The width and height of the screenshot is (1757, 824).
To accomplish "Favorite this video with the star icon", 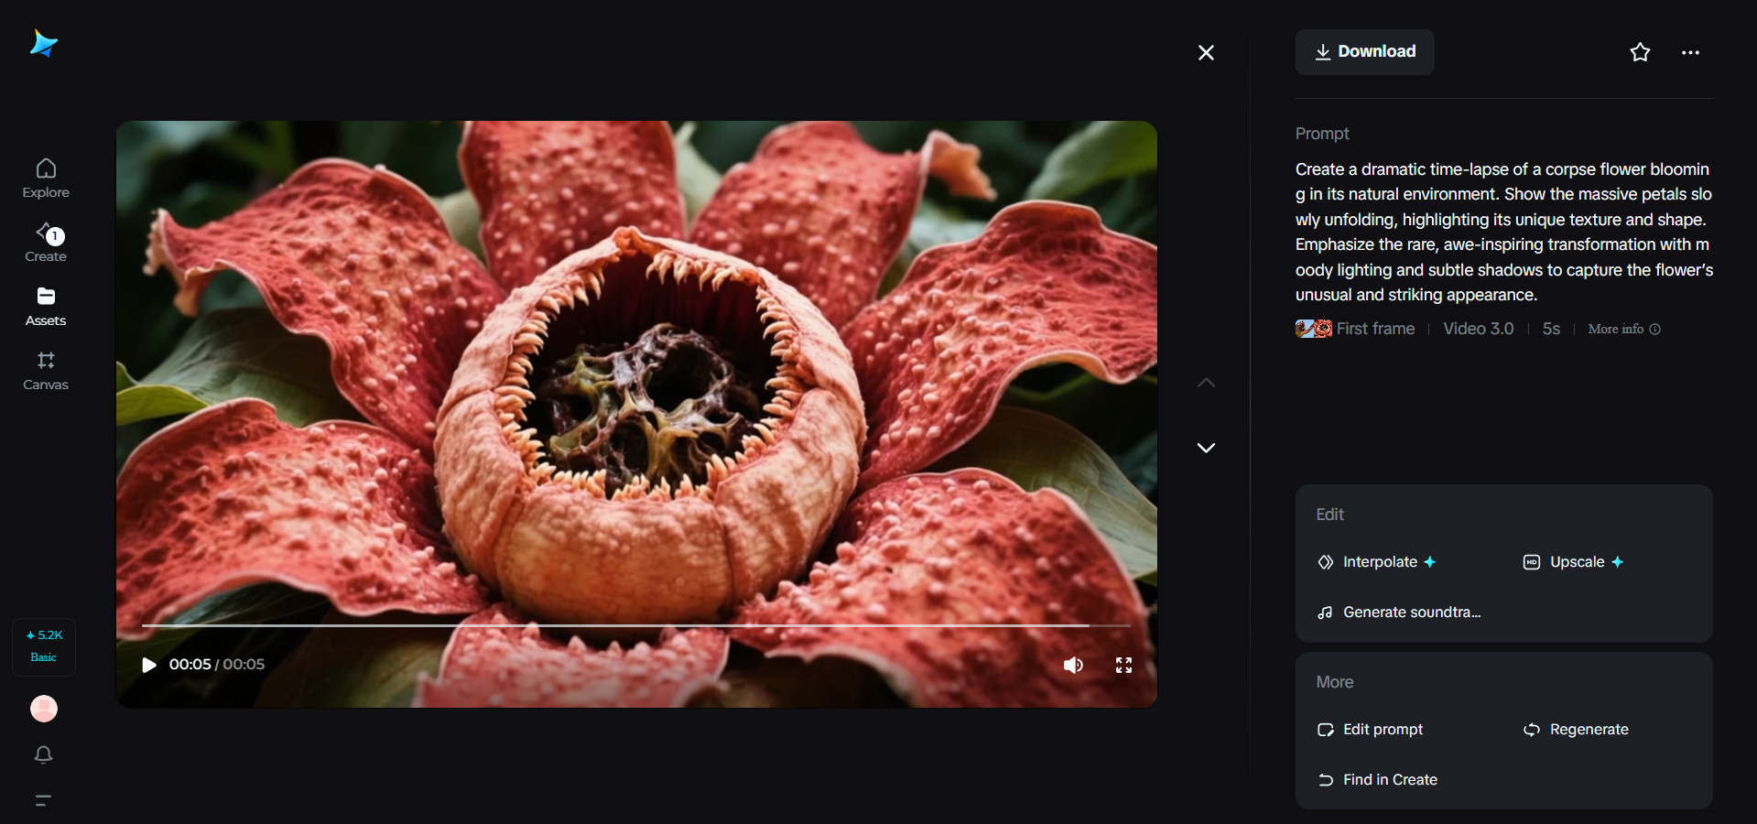I will tap(1640, 52).
